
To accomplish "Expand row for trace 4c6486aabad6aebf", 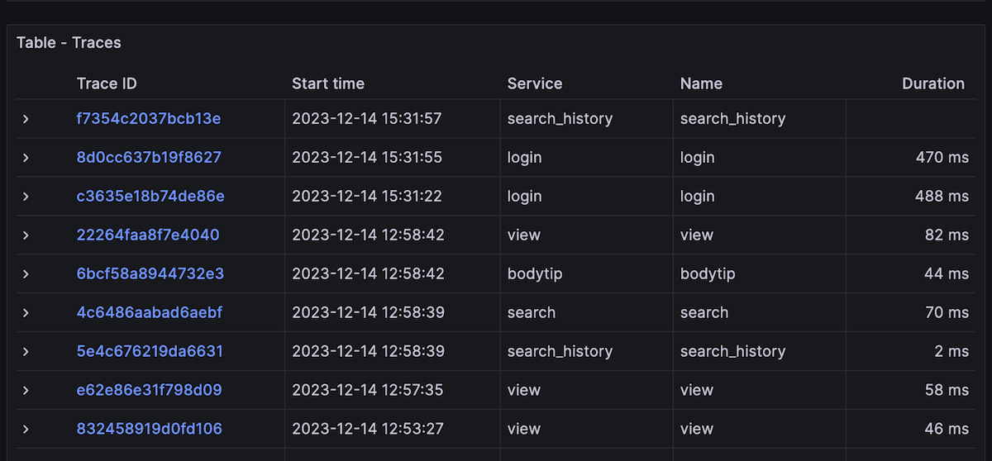I will (26, 313).
